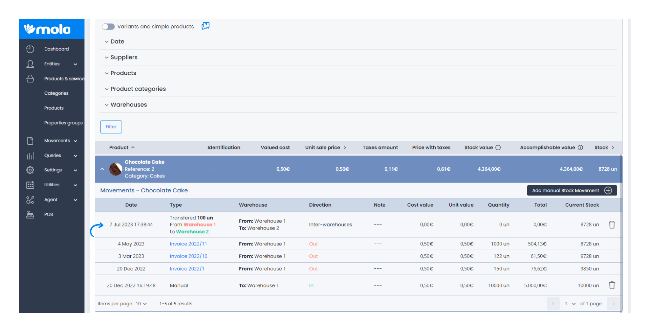Screen dimensions: 650x332
Task: Click the Chocolate Cake product name
Action: [x=145, y=162]
